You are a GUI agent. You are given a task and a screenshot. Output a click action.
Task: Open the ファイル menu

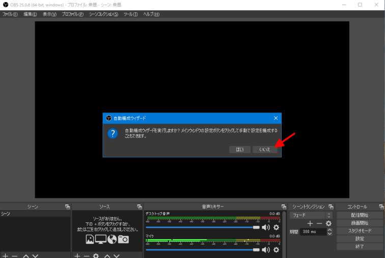[10, 14]
